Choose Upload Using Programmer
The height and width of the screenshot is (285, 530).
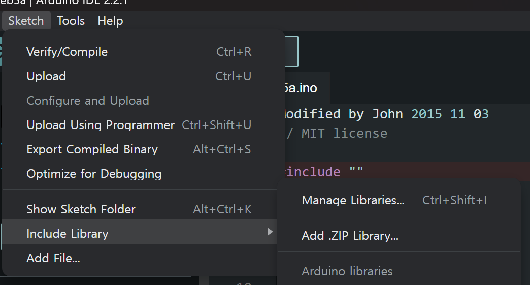pyautogui.click(x=140, y=125)
